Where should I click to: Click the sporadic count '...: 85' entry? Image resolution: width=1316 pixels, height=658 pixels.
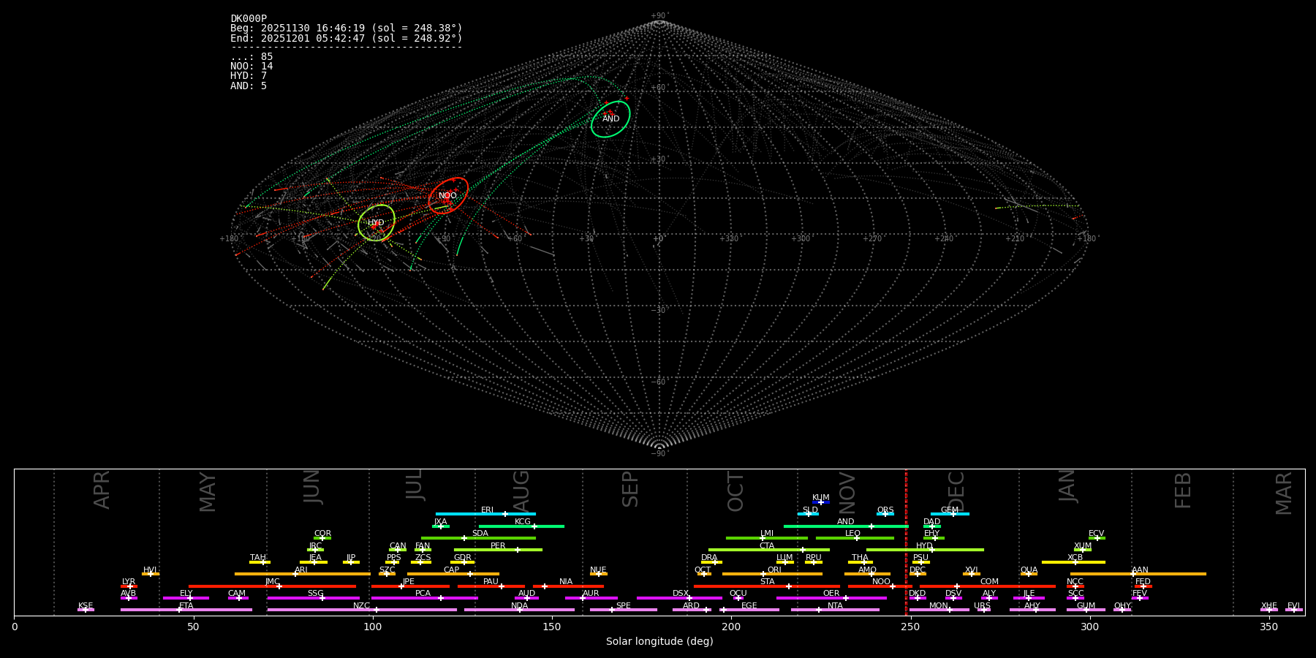[252, 56]
